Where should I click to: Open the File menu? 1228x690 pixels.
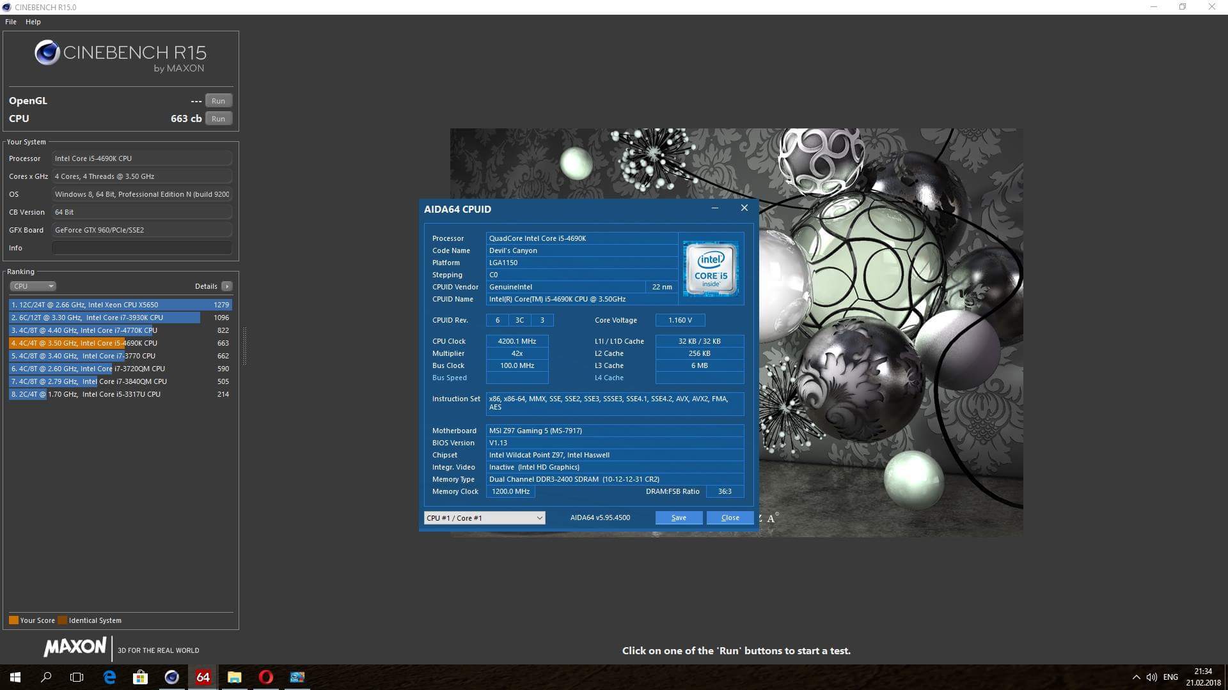[x=11, y=22]
